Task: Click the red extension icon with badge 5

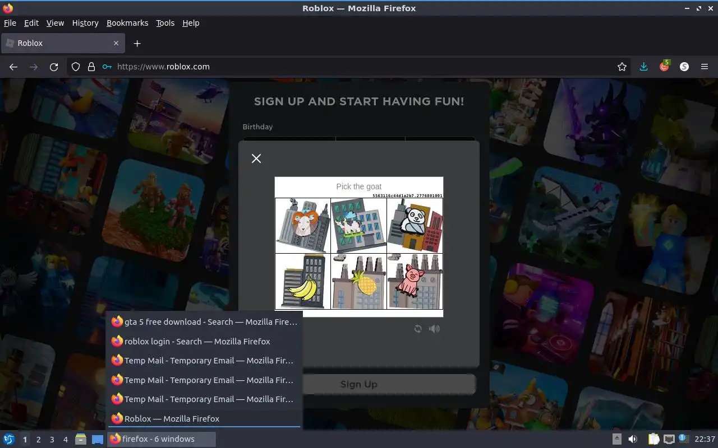Action: 664,66
